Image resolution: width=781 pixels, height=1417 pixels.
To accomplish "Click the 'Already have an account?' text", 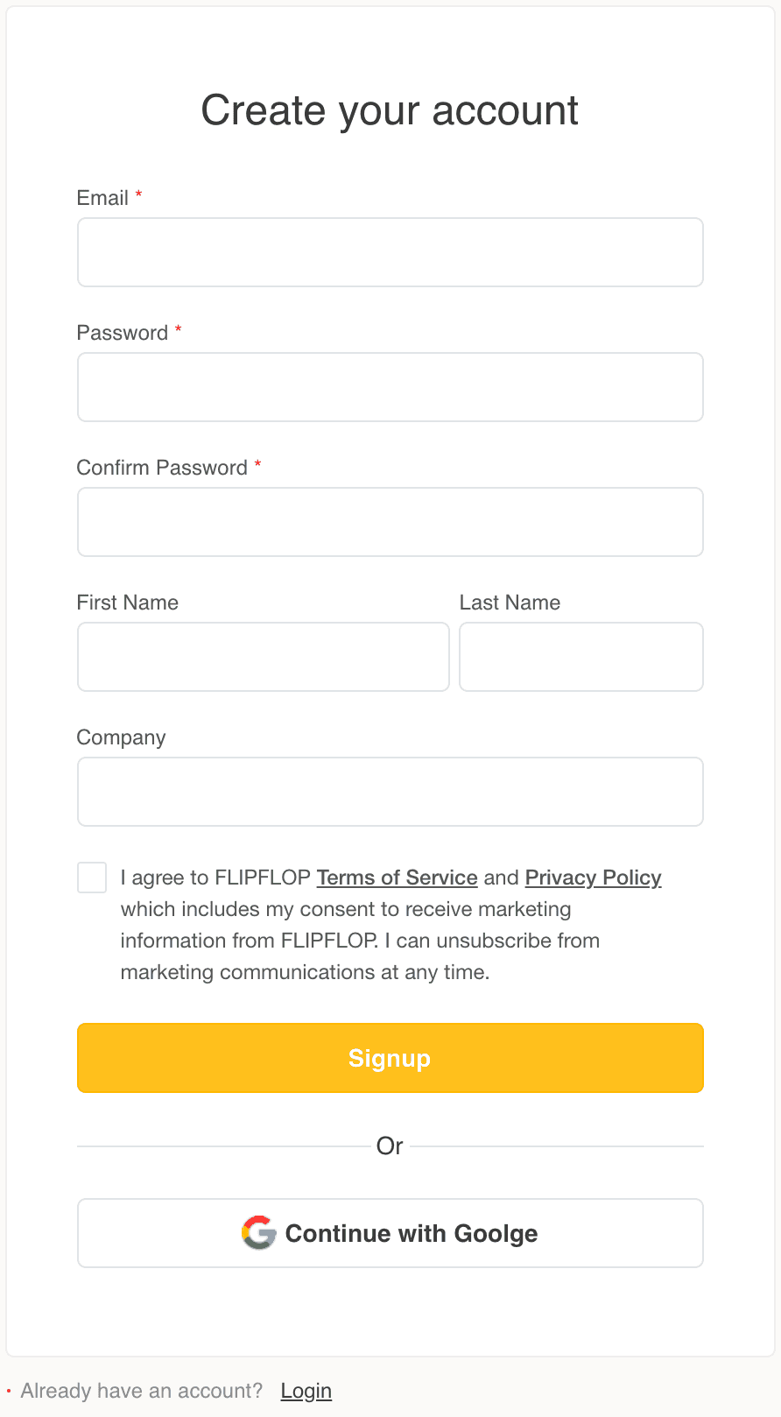I will [x=142, y=1391].
